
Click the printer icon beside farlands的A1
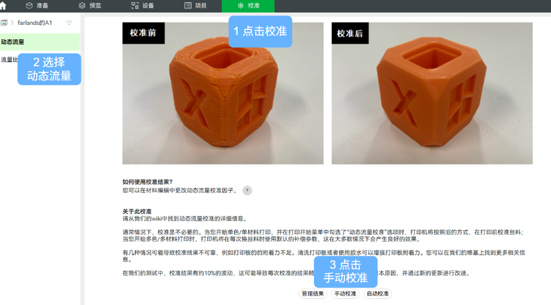tap(4, 23)
